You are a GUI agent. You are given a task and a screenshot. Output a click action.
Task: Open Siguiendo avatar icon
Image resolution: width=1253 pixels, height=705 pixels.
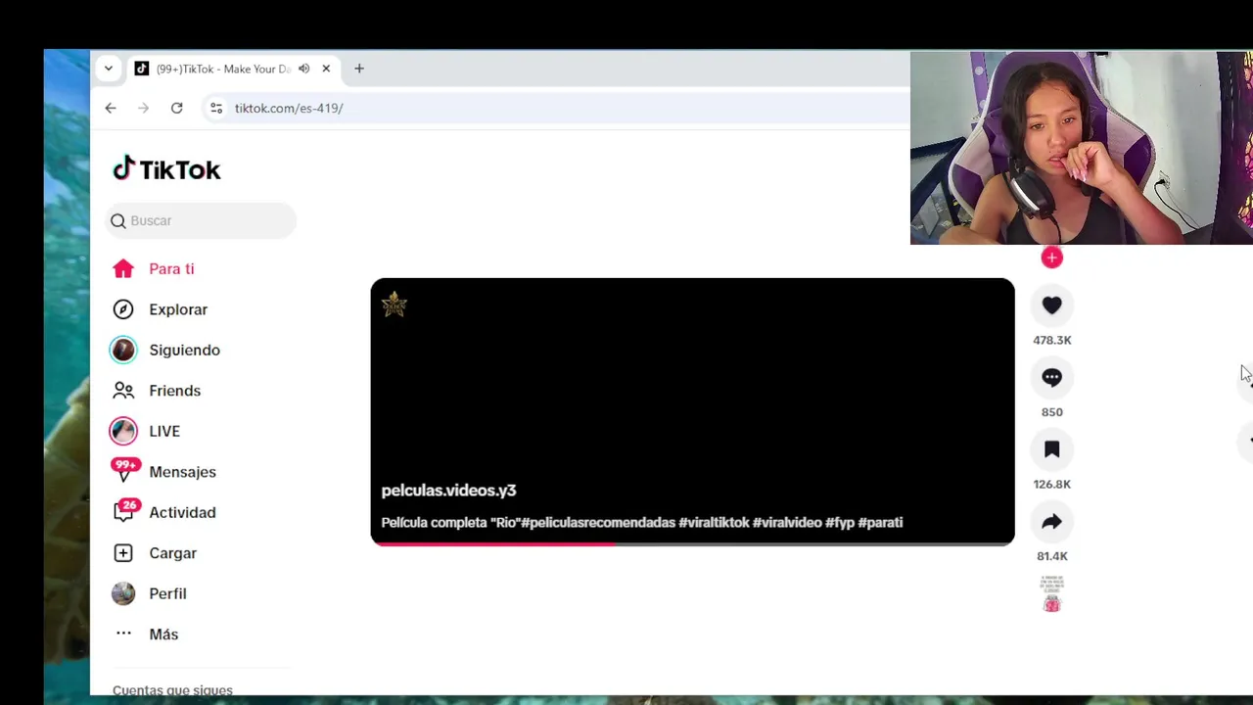123,350
